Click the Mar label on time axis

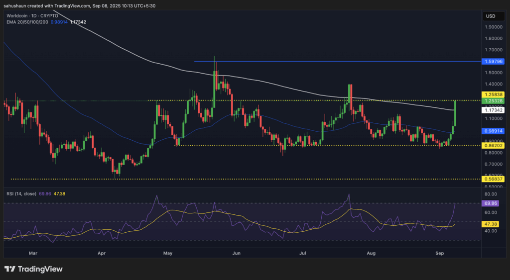point(33,253)
